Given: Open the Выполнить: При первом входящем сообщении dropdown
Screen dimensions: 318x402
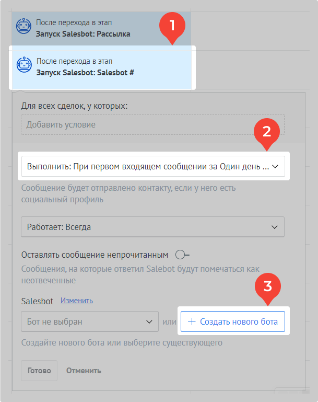Looking at the screenshot, I should click(x=152, y=167).
